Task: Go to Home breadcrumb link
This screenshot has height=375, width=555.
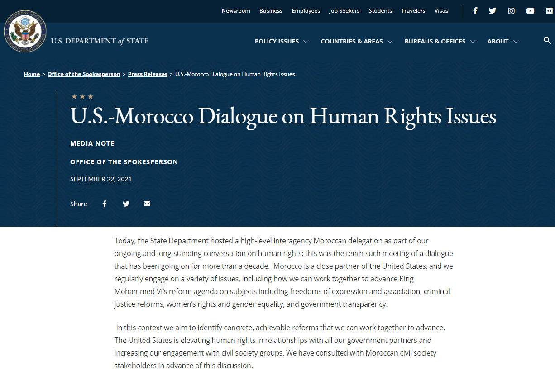Action: tap(32, 74)
